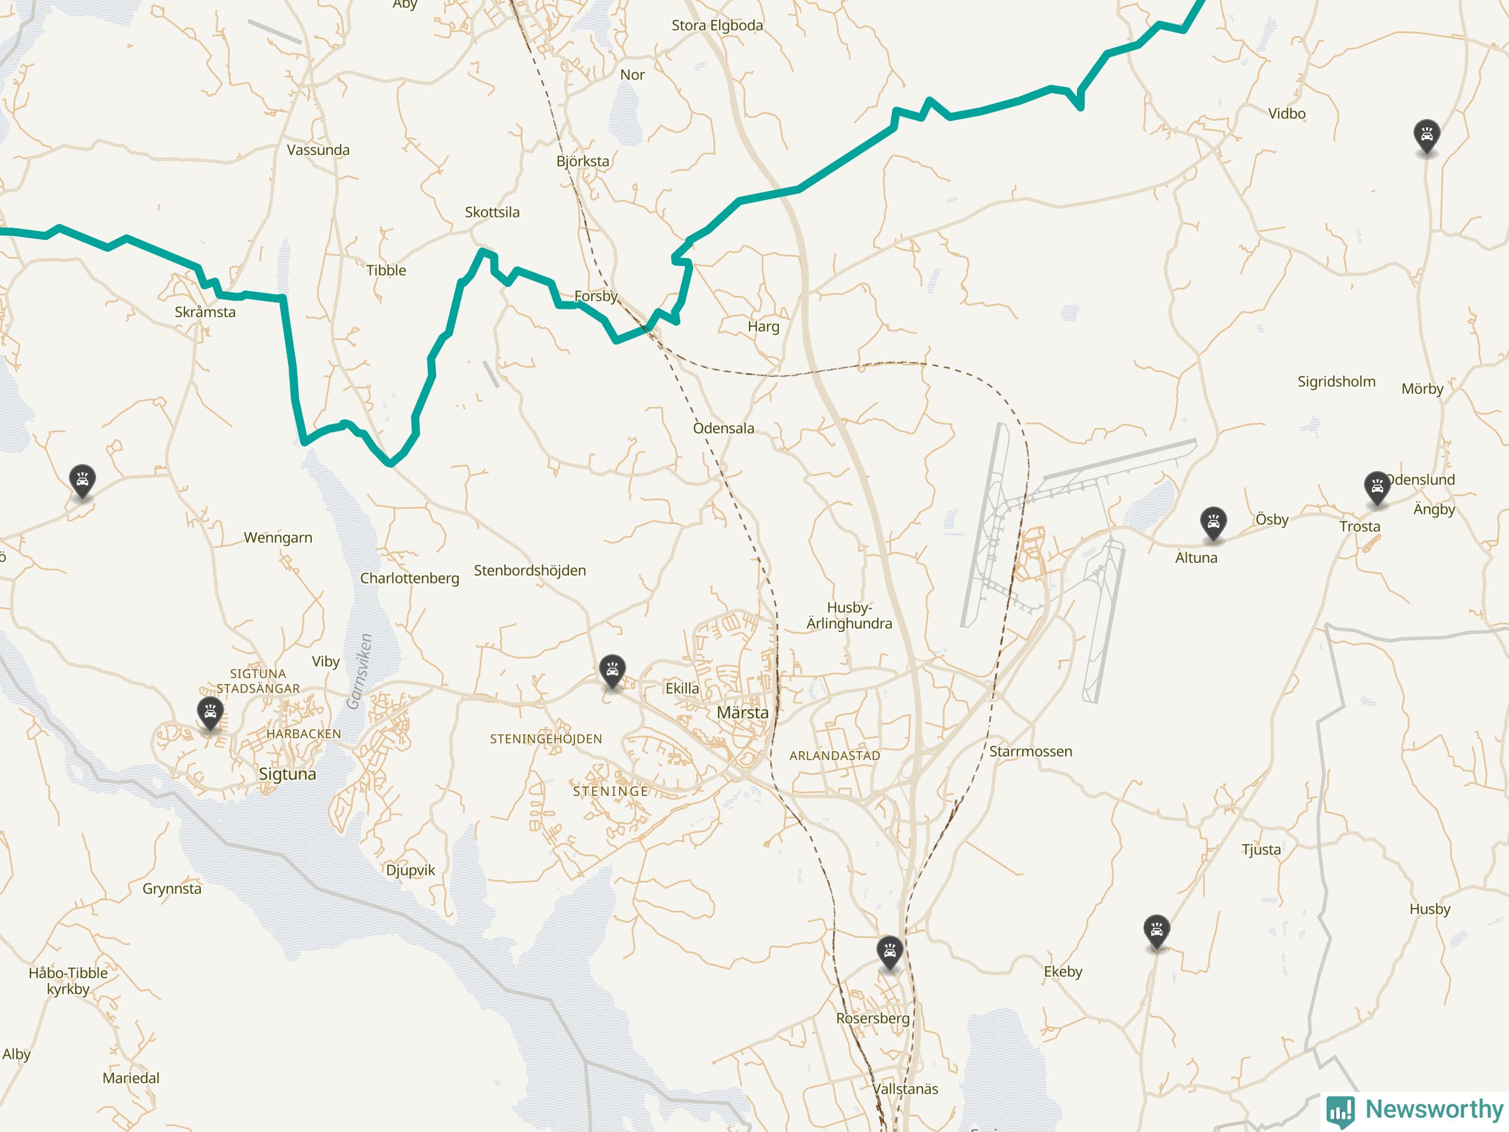The width and height of the screenshot is (1509, 1132).
Task: Click the Märsta town label
Action: tap(742, 712)
